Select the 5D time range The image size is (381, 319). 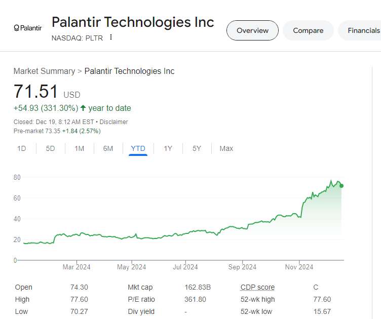[x=50, y=148]
